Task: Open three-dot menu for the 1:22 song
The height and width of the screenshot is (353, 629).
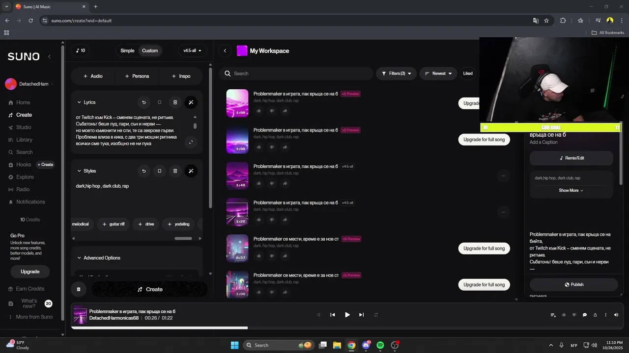Action: pyautogui.click(x=503, y=212)
